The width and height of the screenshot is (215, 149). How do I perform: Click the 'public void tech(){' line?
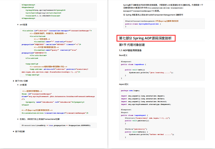coord(135,70)
